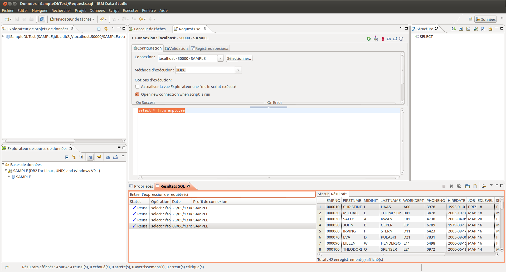Viewport: 506px width, 272px height.
Task: Toggle the highlighted button in data source explorer toolbar
Action: tap(90, 157)
